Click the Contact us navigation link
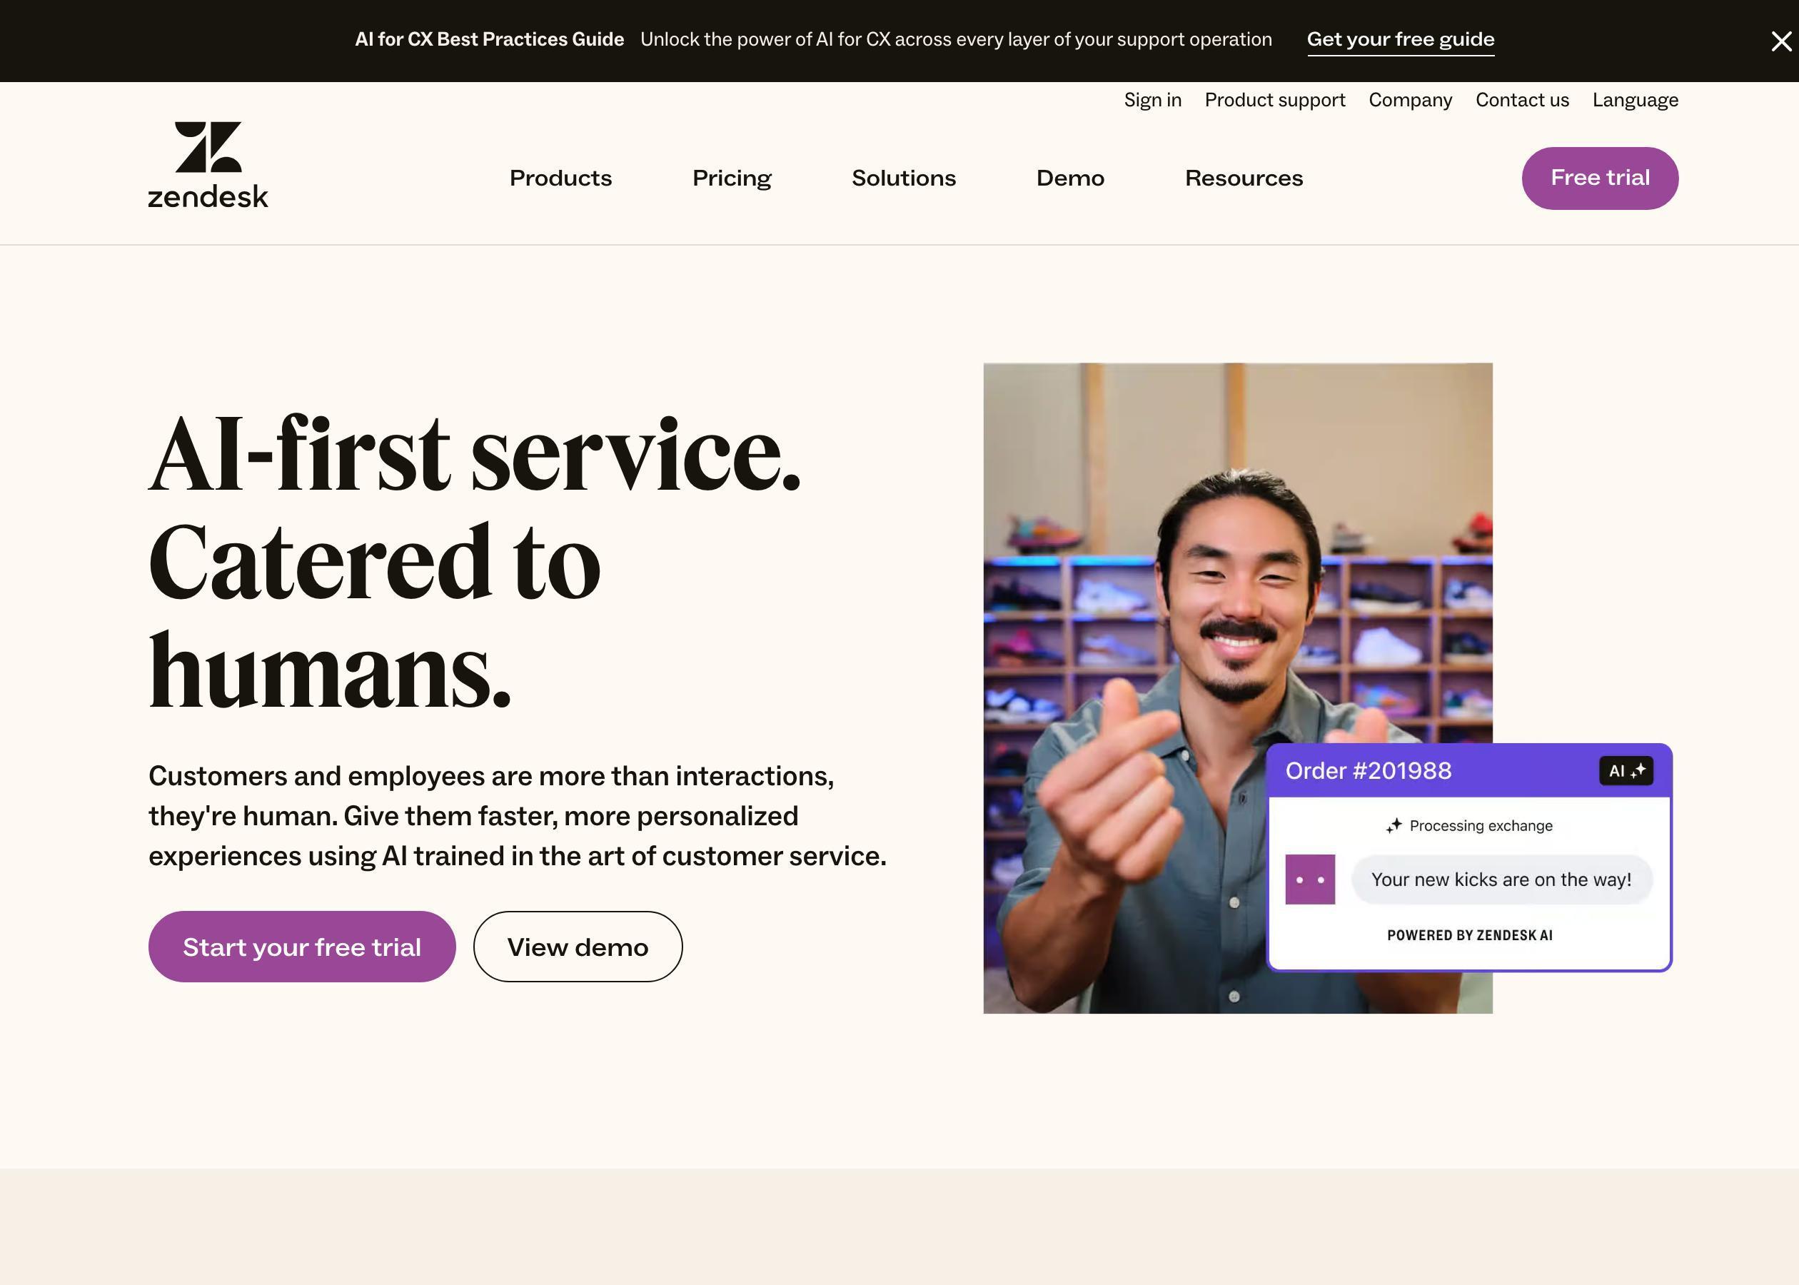This screenshot has height=1285, width=1799. coord(1522,99)
